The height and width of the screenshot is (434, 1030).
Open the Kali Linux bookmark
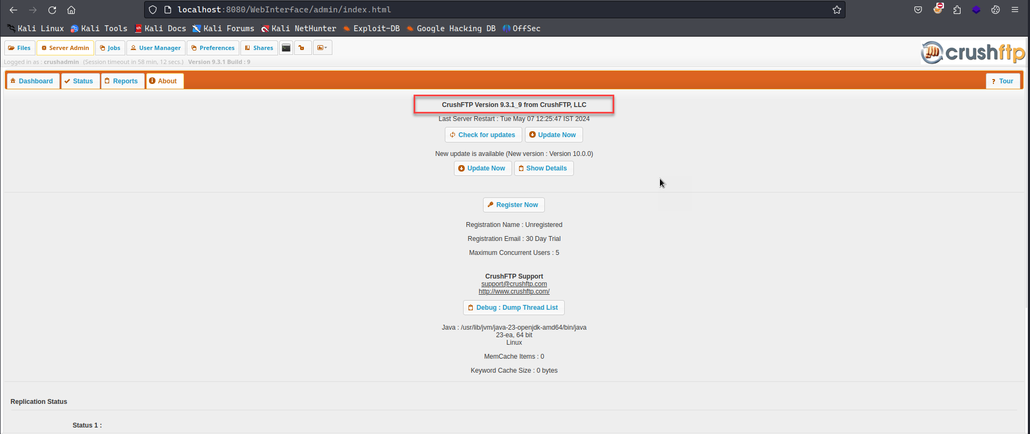[x=35, y=29]
